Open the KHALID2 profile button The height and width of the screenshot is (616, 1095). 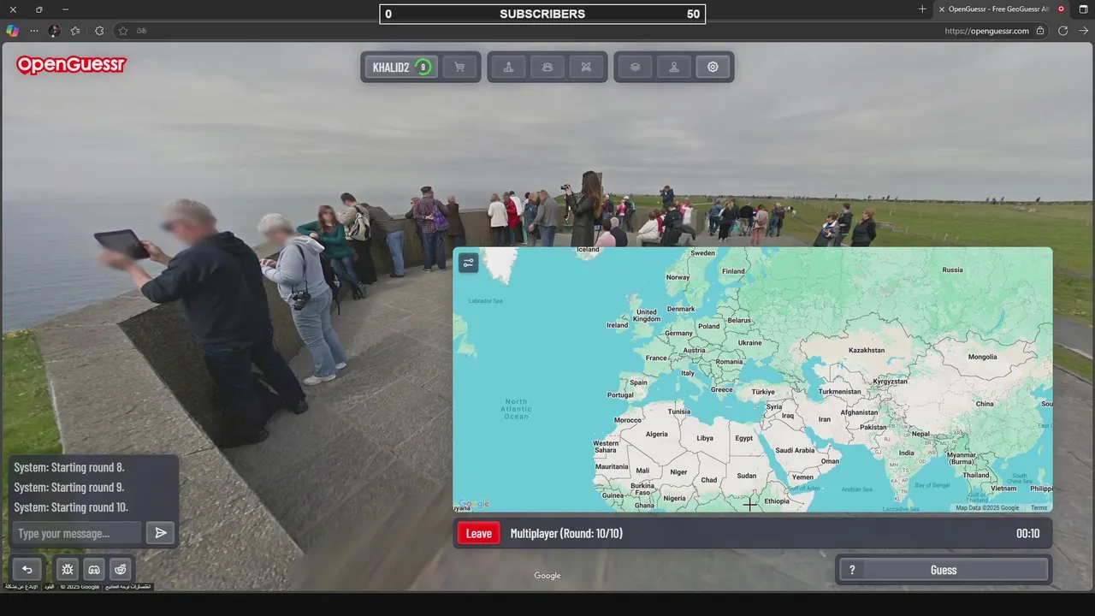point(401,67)
